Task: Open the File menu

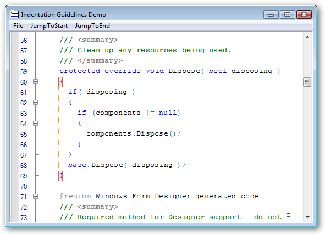Action: coord(18,26)
